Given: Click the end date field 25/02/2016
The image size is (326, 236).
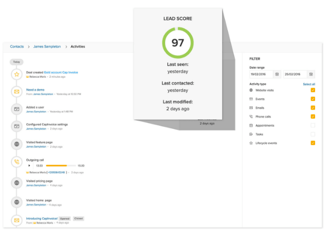Looking at the screenshot, I should click(x=295, y=74).
